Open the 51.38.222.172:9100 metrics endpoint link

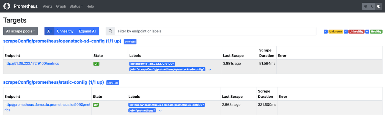point(32,63)
